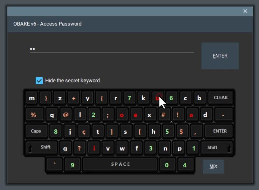Image resolution: width=259 pixels, height=190 pixels.
Task: Click the large ENTER button beside password field
Action: (x=220, y=56)
